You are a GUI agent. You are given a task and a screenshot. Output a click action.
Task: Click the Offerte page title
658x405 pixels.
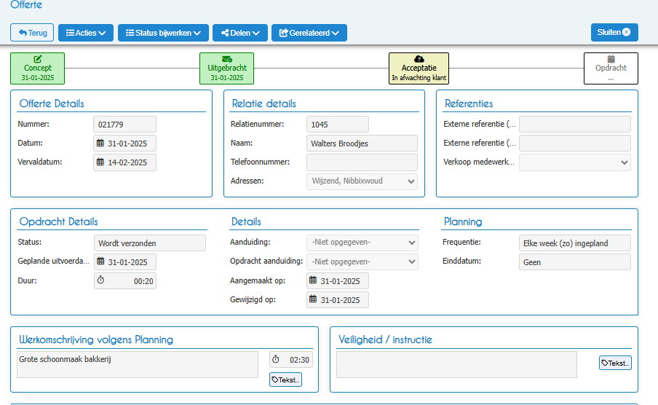tap(26, 5)
